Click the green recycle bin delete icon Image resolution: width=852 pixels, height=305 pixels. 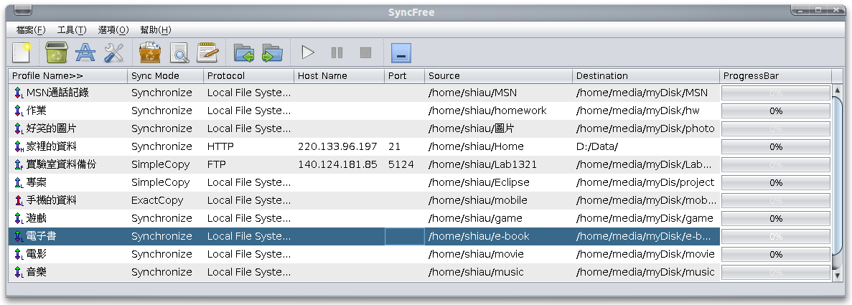point(56,52)
